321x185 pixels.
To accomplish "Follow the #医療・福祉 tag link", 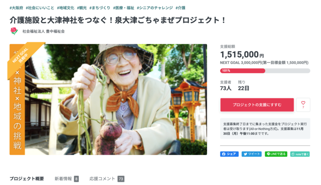I will [123, 8].
